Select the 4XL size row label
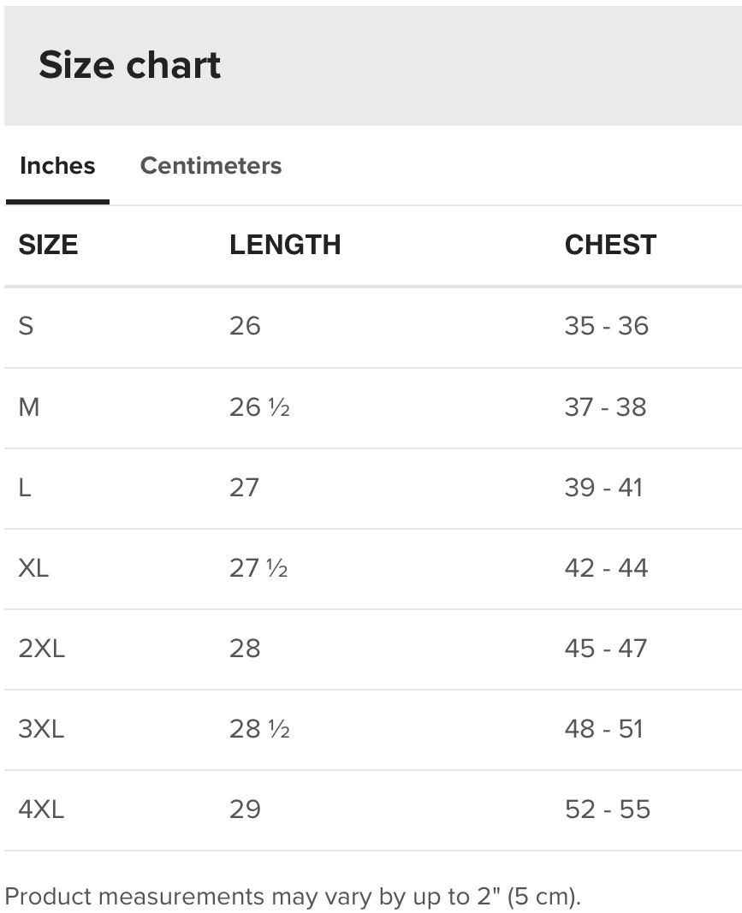This screenshot has width=742, height=913. [x=41, y=809]
